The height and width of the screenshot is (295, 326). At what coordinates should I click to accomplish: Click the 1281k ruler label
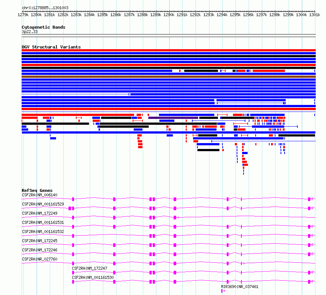point(50,15)
